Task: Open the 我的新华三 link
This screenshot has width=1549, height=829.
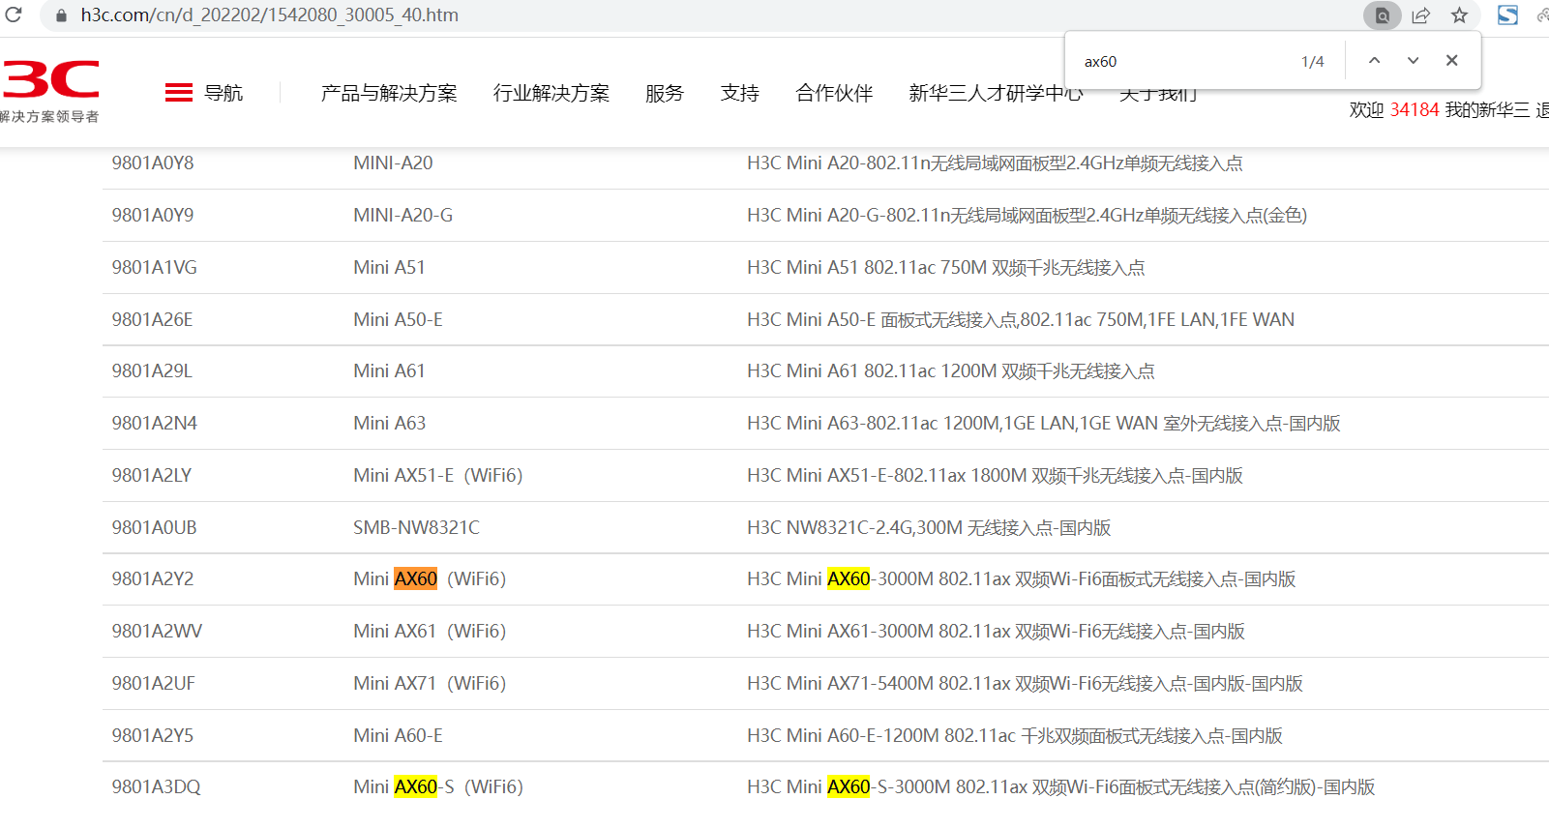Action: click(x=1487, y=110)
